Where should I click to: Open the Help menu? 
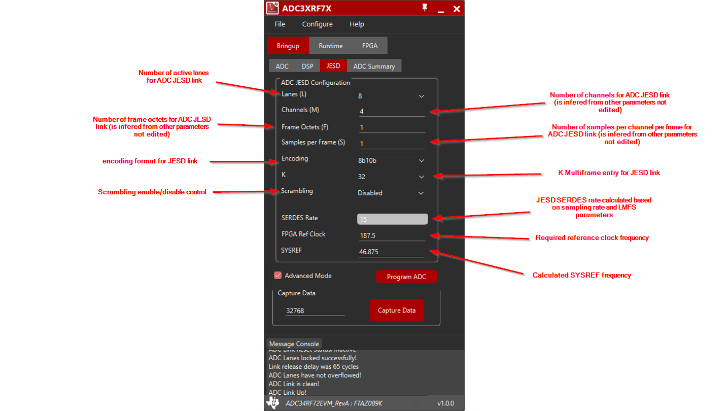(357, 24)
